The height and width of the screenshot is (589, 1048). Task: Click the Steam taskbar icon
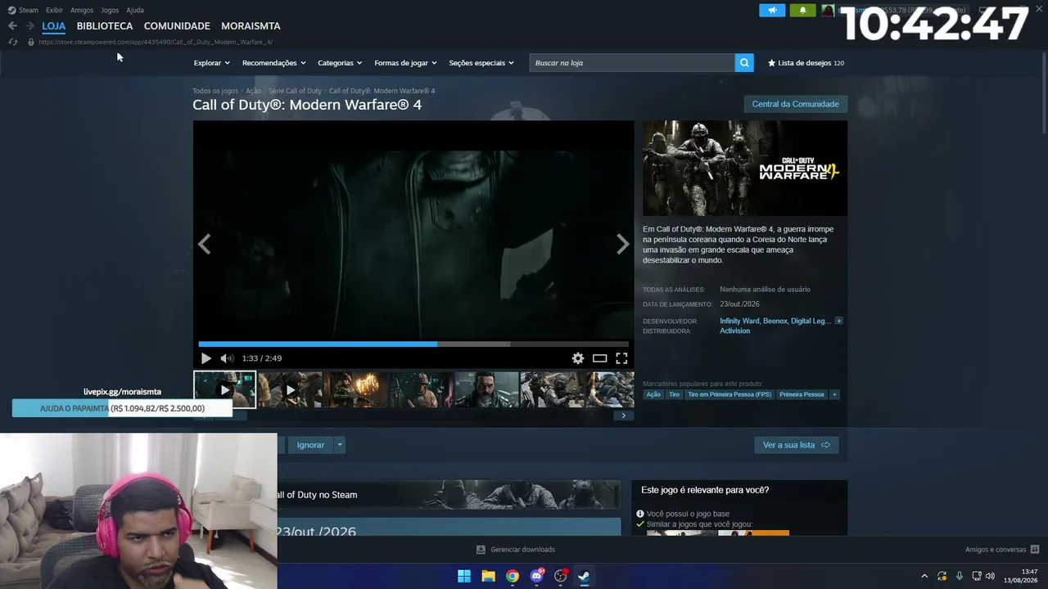point(584,576)
